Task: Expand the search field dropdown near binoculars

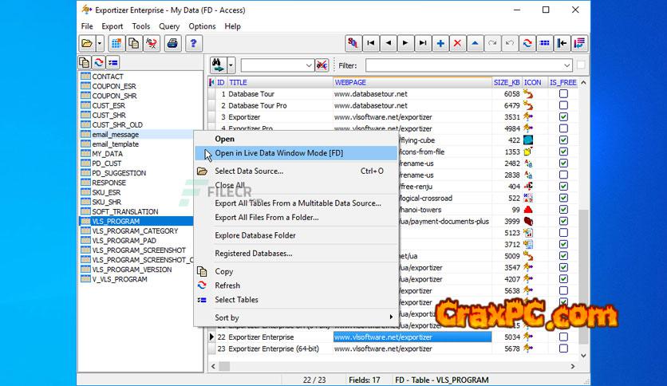Action: (309, 65)
